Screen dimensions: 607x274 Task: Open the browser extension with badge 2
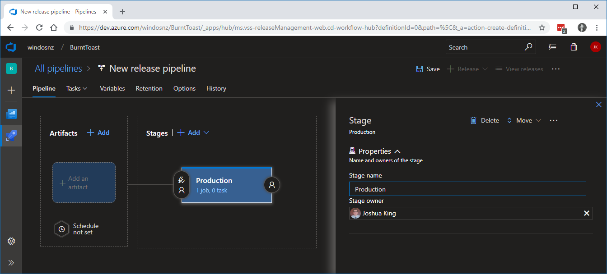[561, 28]
